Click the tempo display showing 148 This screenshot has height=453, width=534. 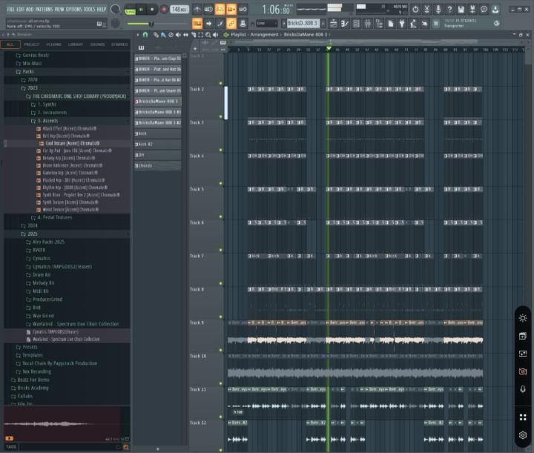coord(179,10)
